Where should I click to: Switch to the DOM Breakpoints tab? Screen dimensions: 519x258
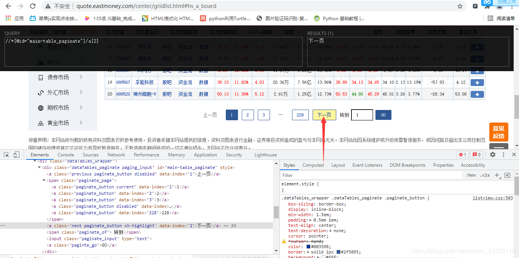(x=407, y=165)
